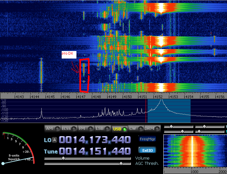Click 14147 on the frequency scale
This screenshot has width=227, height=174.
coord(81,97)
